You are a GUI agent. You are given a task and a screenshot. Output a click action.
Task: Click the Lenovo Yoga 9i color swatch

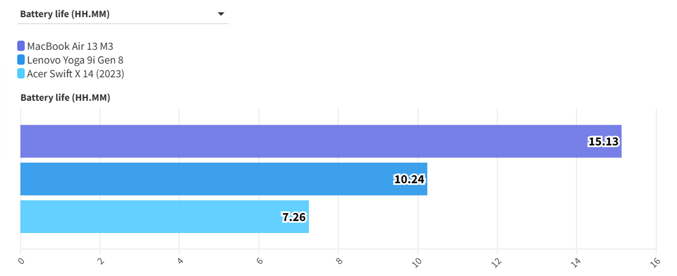[x=21, y=60]
